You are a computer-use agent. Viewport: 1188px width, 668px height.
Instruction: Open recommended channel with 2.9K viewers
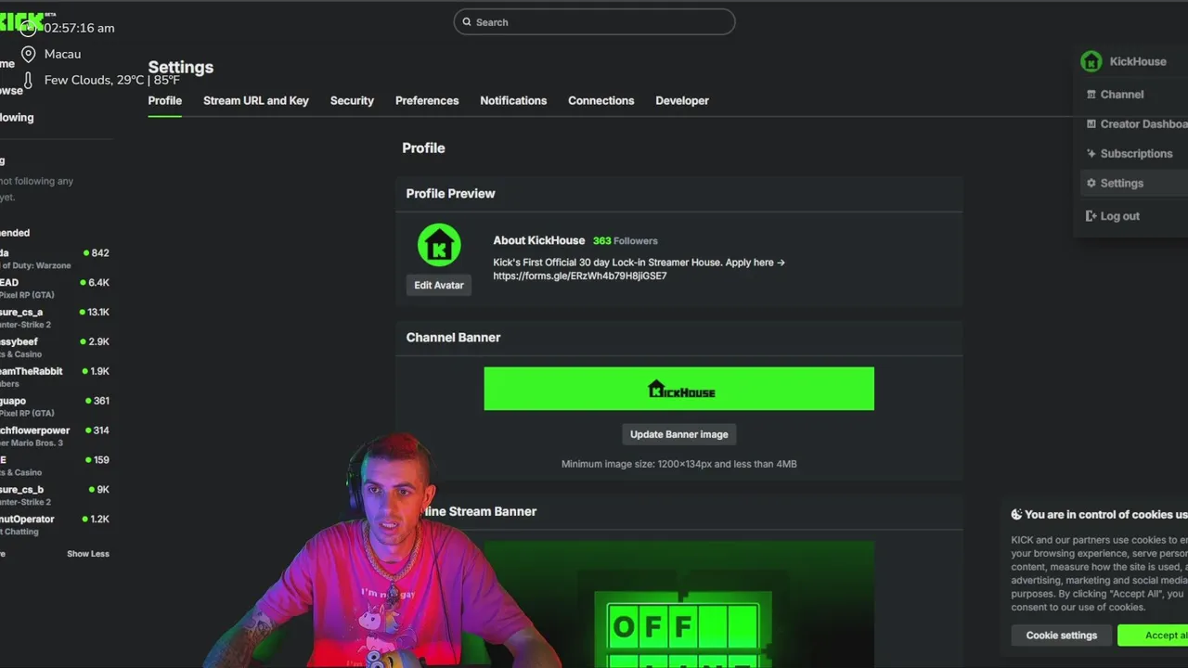coord(55,348)
